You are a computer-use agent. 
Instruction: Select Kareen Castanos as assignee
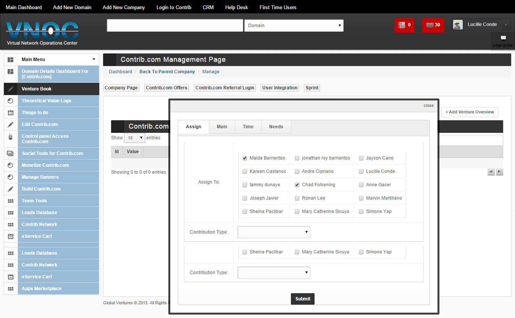tap(245, 171)
